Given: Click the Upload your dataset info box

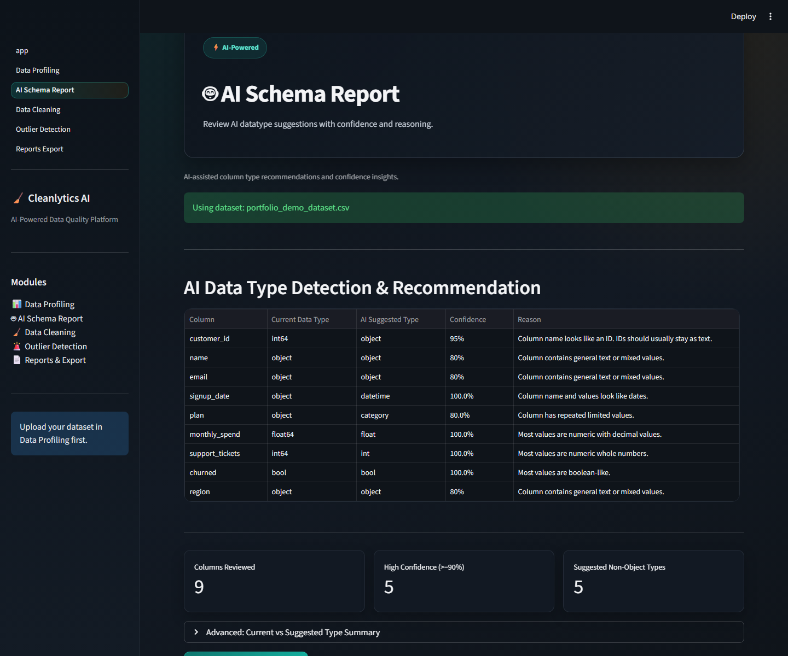Looking at the screenshot, I should point(69,434).
